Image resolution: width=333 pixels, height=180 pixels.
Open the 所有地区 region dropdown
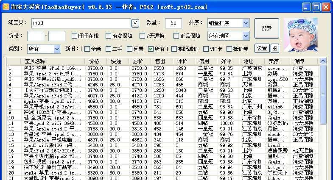click(x=229, y=36)
